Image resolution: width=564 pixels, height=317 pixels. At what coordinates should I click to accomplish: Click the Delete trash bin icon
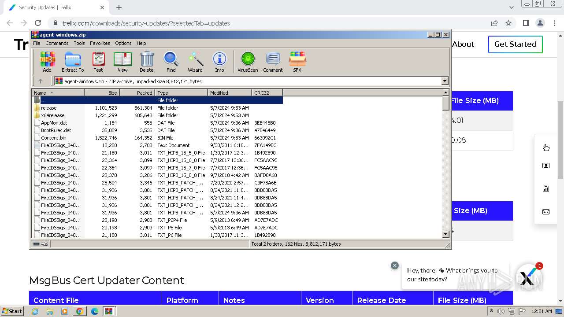[147, 62]
